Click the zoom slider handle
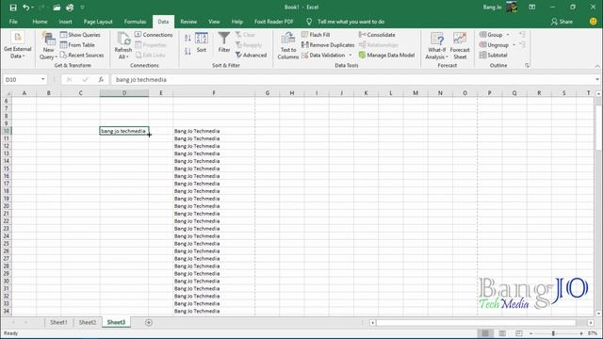 coord(553,333)
